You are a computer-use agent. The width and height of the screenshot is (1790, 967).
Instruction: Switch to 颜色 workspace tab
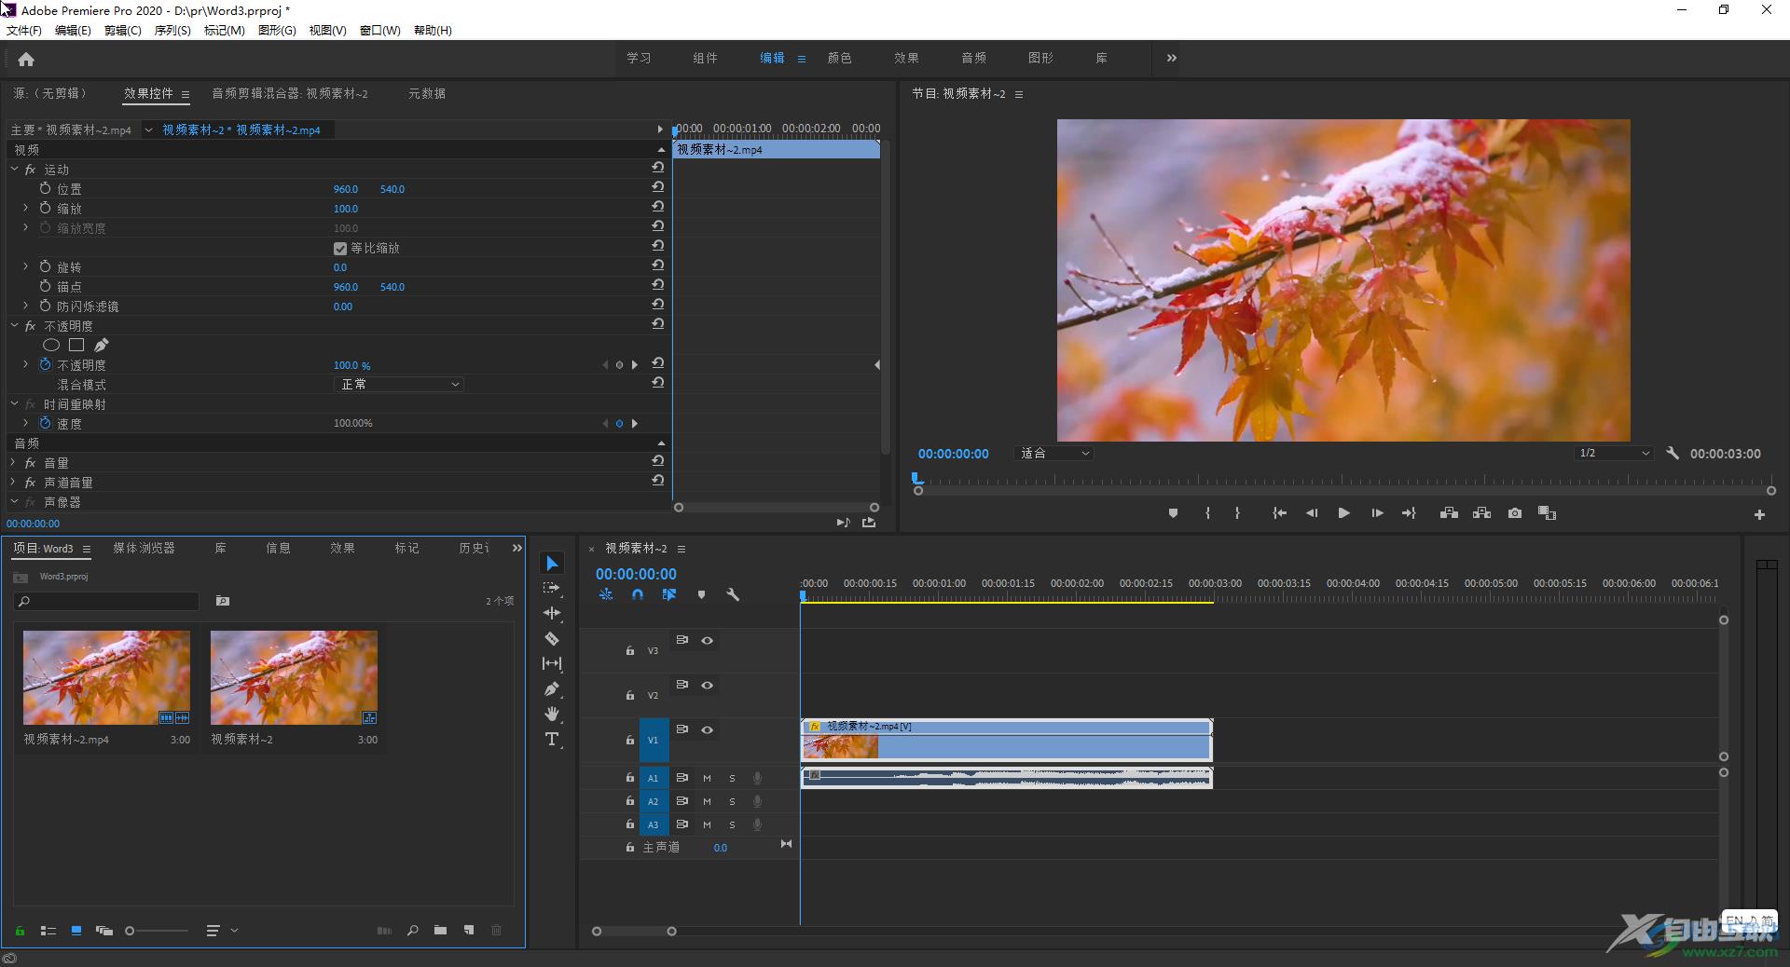[840, 58]
